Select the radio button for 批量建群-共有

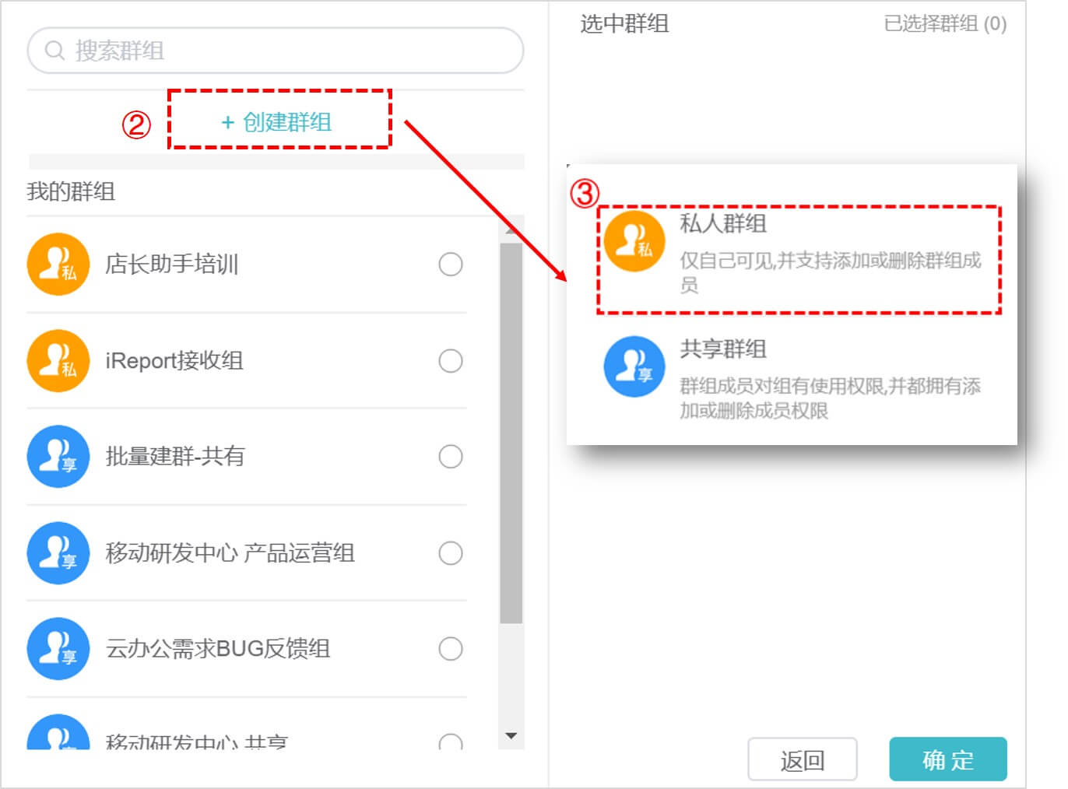tap(451, 457)
